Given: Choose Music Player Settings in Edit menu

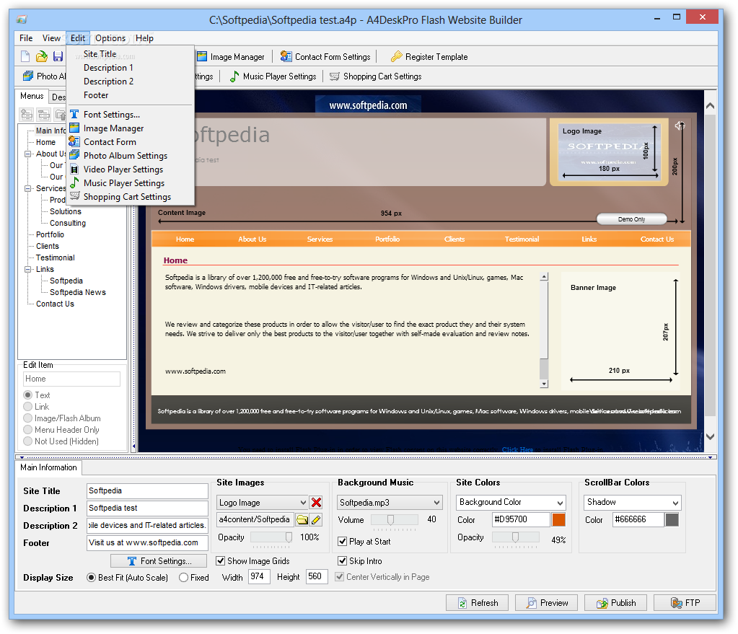Looking at the screenshot, I should click(131, 182).
